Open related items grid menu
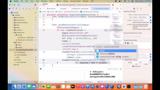160x90 pixels. coord(40,9)
